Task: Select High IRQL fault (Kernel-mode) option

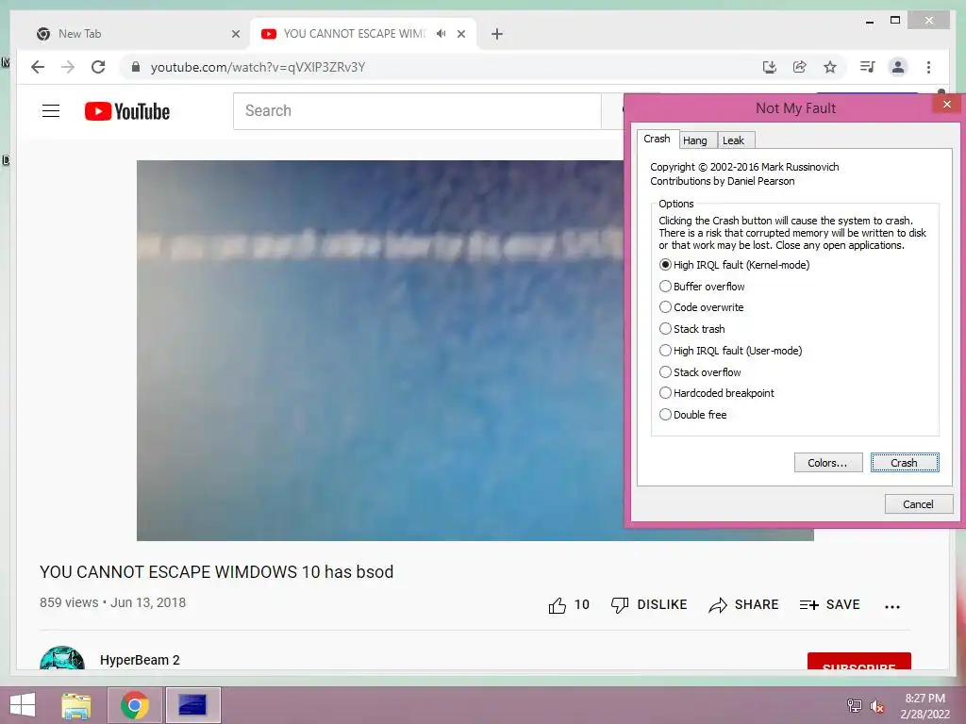Action: [x=734, y=265]
